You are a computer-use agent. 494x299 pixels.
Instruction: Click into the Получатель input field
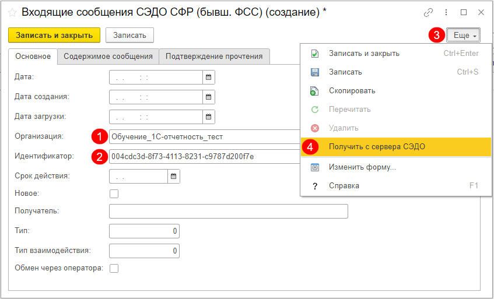228,211
